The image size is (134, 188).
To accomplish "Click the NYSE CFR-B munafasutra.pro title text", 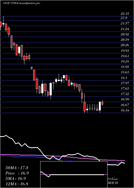I will (21, 3).
